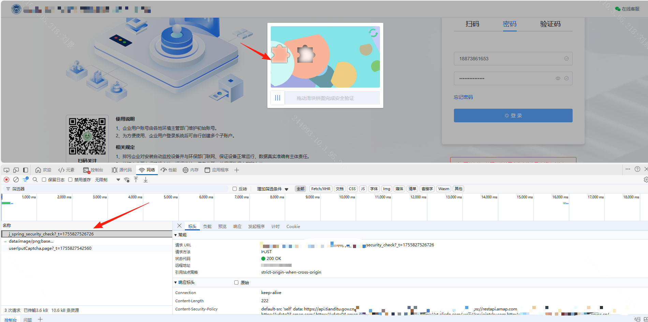
Task: Filter requests by Wasm
Action: 444,189
